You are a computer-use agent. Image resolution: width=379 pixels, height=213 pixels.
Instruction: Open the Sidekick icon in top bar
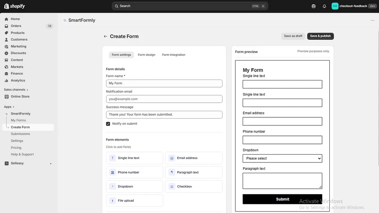click(x=314, y=6)
